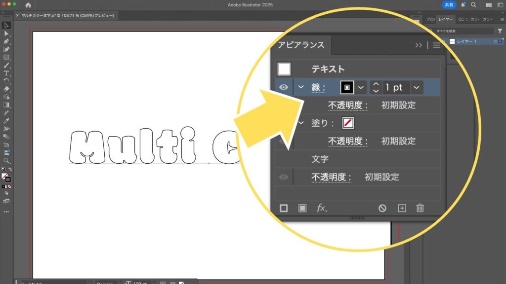Open the stroke color swatch dropdown arrow

click(361, 87)
